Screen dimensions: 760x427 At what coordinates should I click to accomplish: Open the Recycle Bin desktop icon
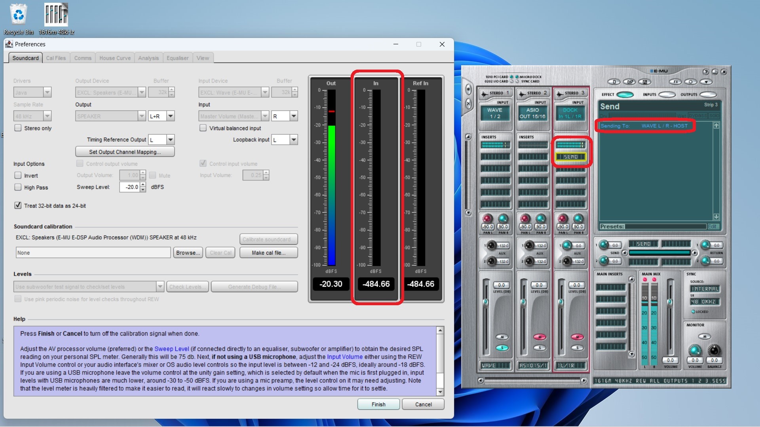coord(19,19)
